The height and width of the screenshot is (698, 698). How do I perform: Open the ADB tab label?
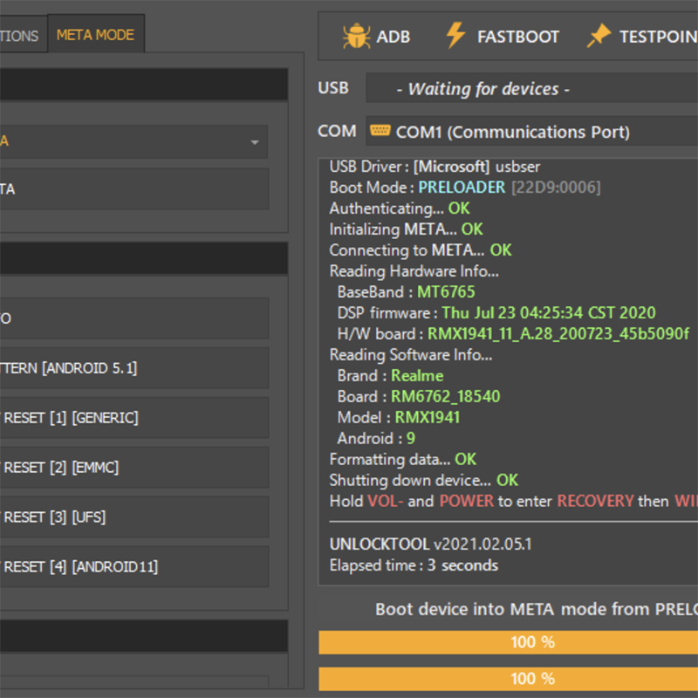pos(393,37)
